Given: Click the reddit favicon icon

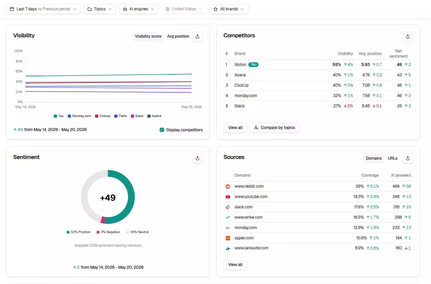Looking at the screenshot, I should click(228, 186).
